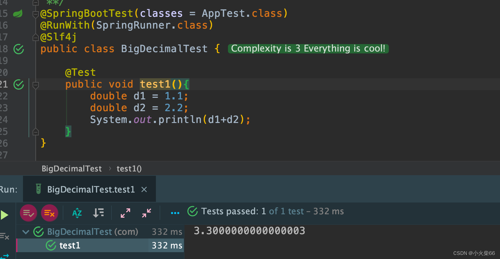This screenshot has width=500, height=259.
Task: Click the println statement line
Action: click(x=170, y=120)
